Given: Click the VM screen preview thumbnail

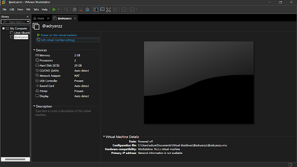Looking at the screenshot, I should 199,83.
